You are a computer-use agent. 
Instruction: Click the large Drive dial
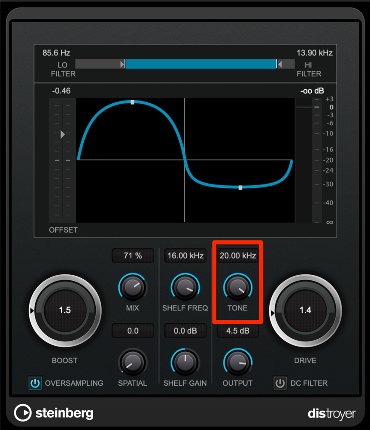click(306, 310)
